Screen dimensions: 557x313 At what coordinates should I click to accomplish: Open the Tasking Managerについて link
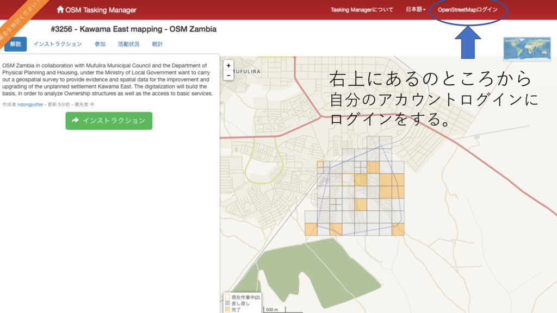point(362,10)
